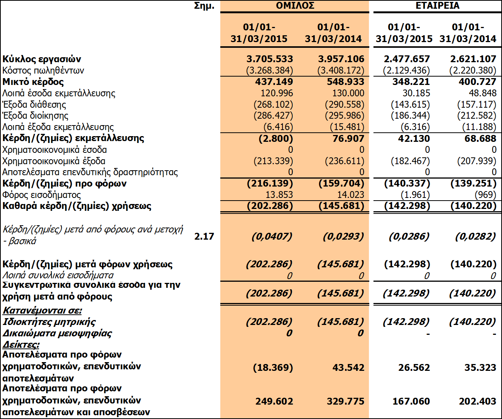Viewport: 502px width, 419px height.
Task: Select the gross profit value 348.221
Action: click(x=411, y=82)
